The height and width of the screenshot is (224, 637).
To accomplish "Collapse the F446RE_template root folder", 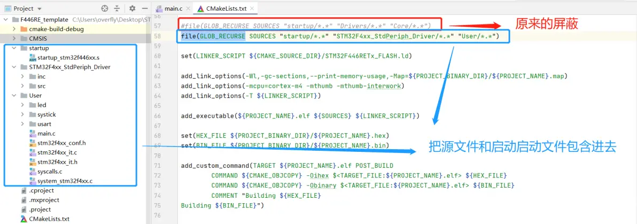I will (7, 20).
